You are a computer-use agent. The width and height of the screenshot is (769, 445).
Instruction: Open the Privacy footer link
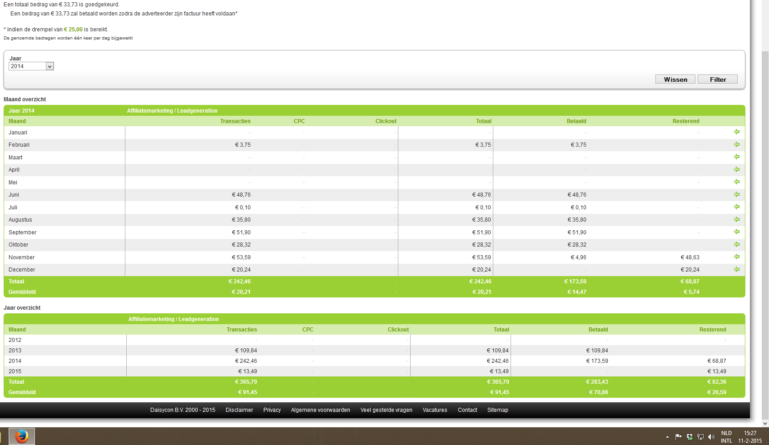click(x=272, y=410)
